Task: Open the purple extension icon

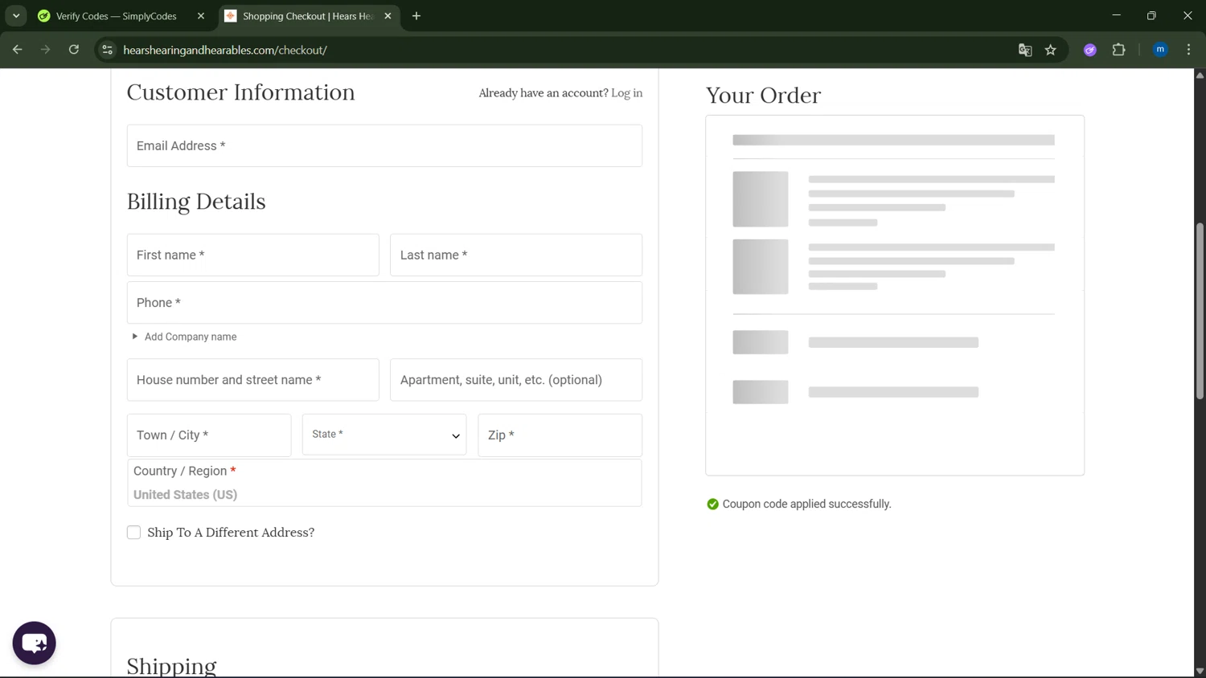Action: tap(1090, 50)
